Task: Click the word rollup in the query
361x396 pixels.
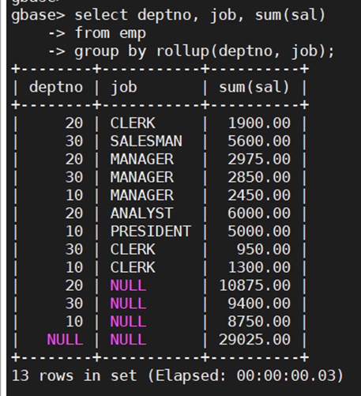Action: coord(183,51)
